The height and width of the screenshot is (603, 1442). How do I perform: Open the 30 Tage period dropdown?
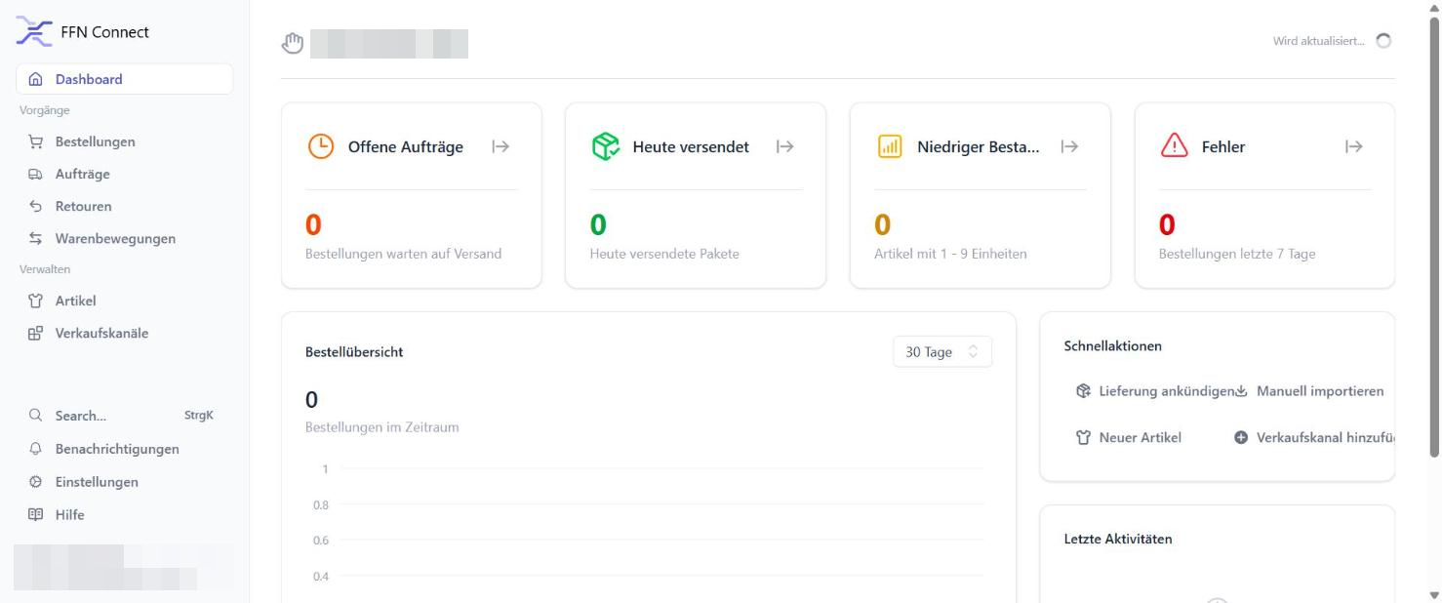[x=942, y=352]
